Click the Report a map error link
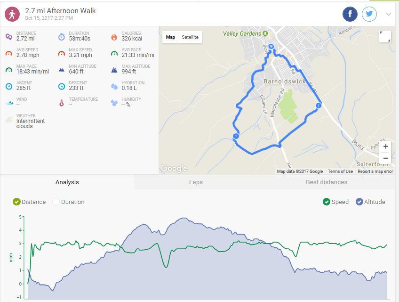399x302 pixels. [x=375, y=171]
